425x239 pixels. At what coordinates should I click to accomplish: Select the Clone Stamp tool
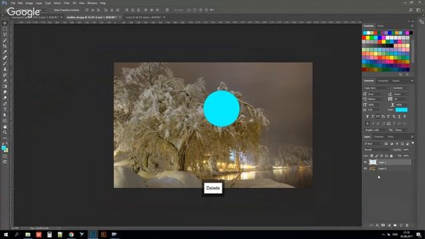[x=5, y=69]
